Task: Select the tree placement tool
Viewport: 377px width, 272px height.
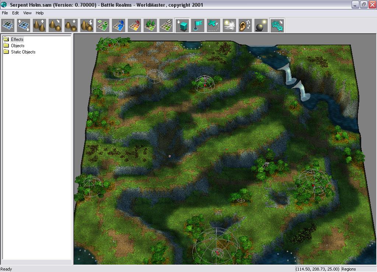Action: (149, 25)
